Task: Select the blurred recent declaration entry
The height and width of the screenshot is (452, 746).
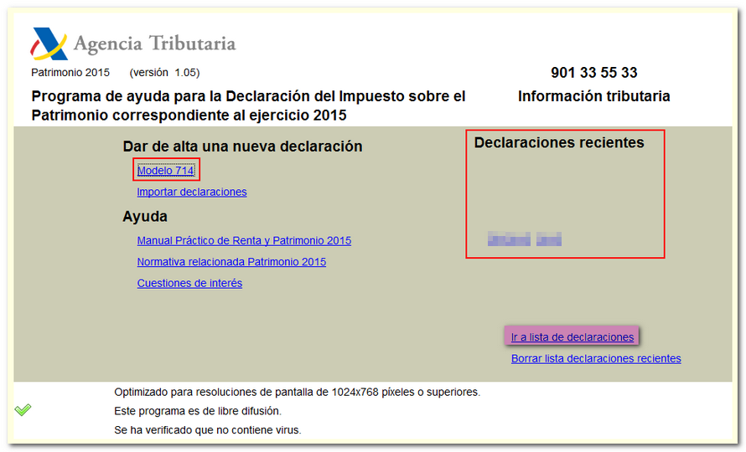Action: (524, 240)
